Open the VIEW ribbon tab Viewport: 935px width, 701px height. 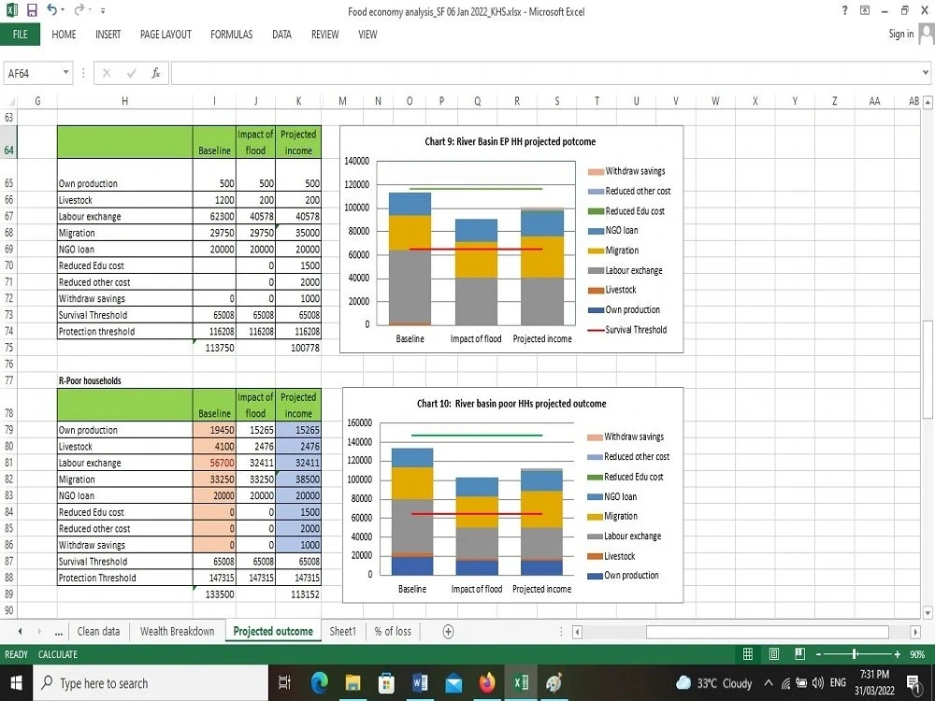(367, 34)
